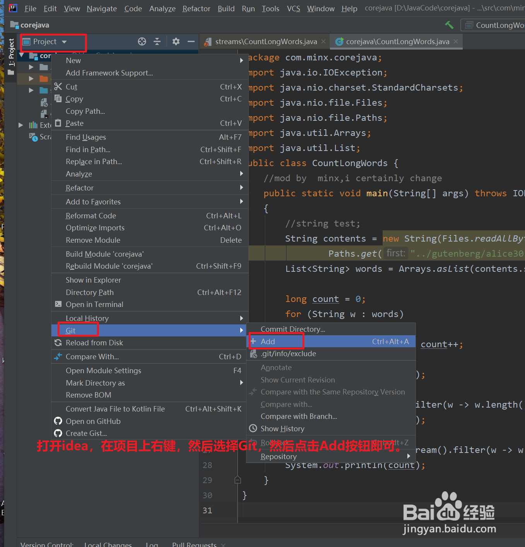Viewport: 525px width, 547px height.
Task: Select Commit Directory... in Git submenu
Action: tap(331, 329)
